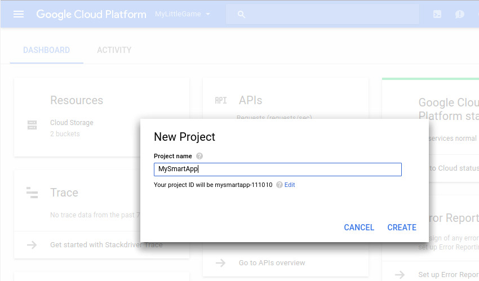Click arrow beside Get started with Stackdriver Trace

32,245
